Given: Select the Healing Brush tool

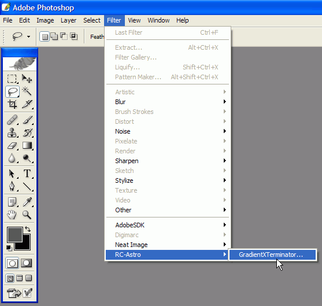Looking at the screenshot, I should pyautogui.click(x=12, y=120).
